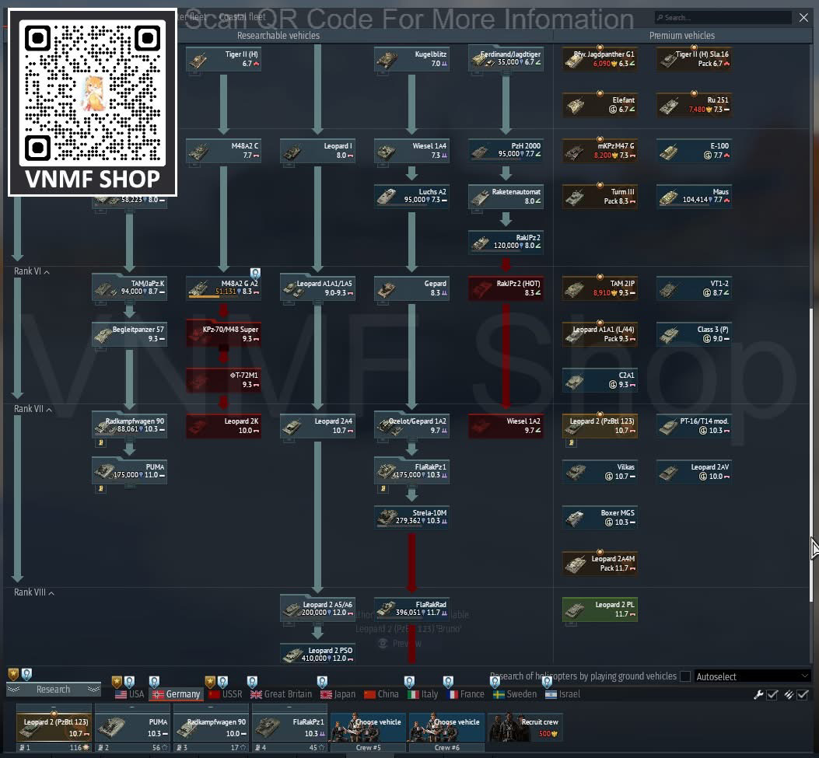Viewport: 819px width, 758px height.
Task: Click the Research button
Action: [53, 690]
